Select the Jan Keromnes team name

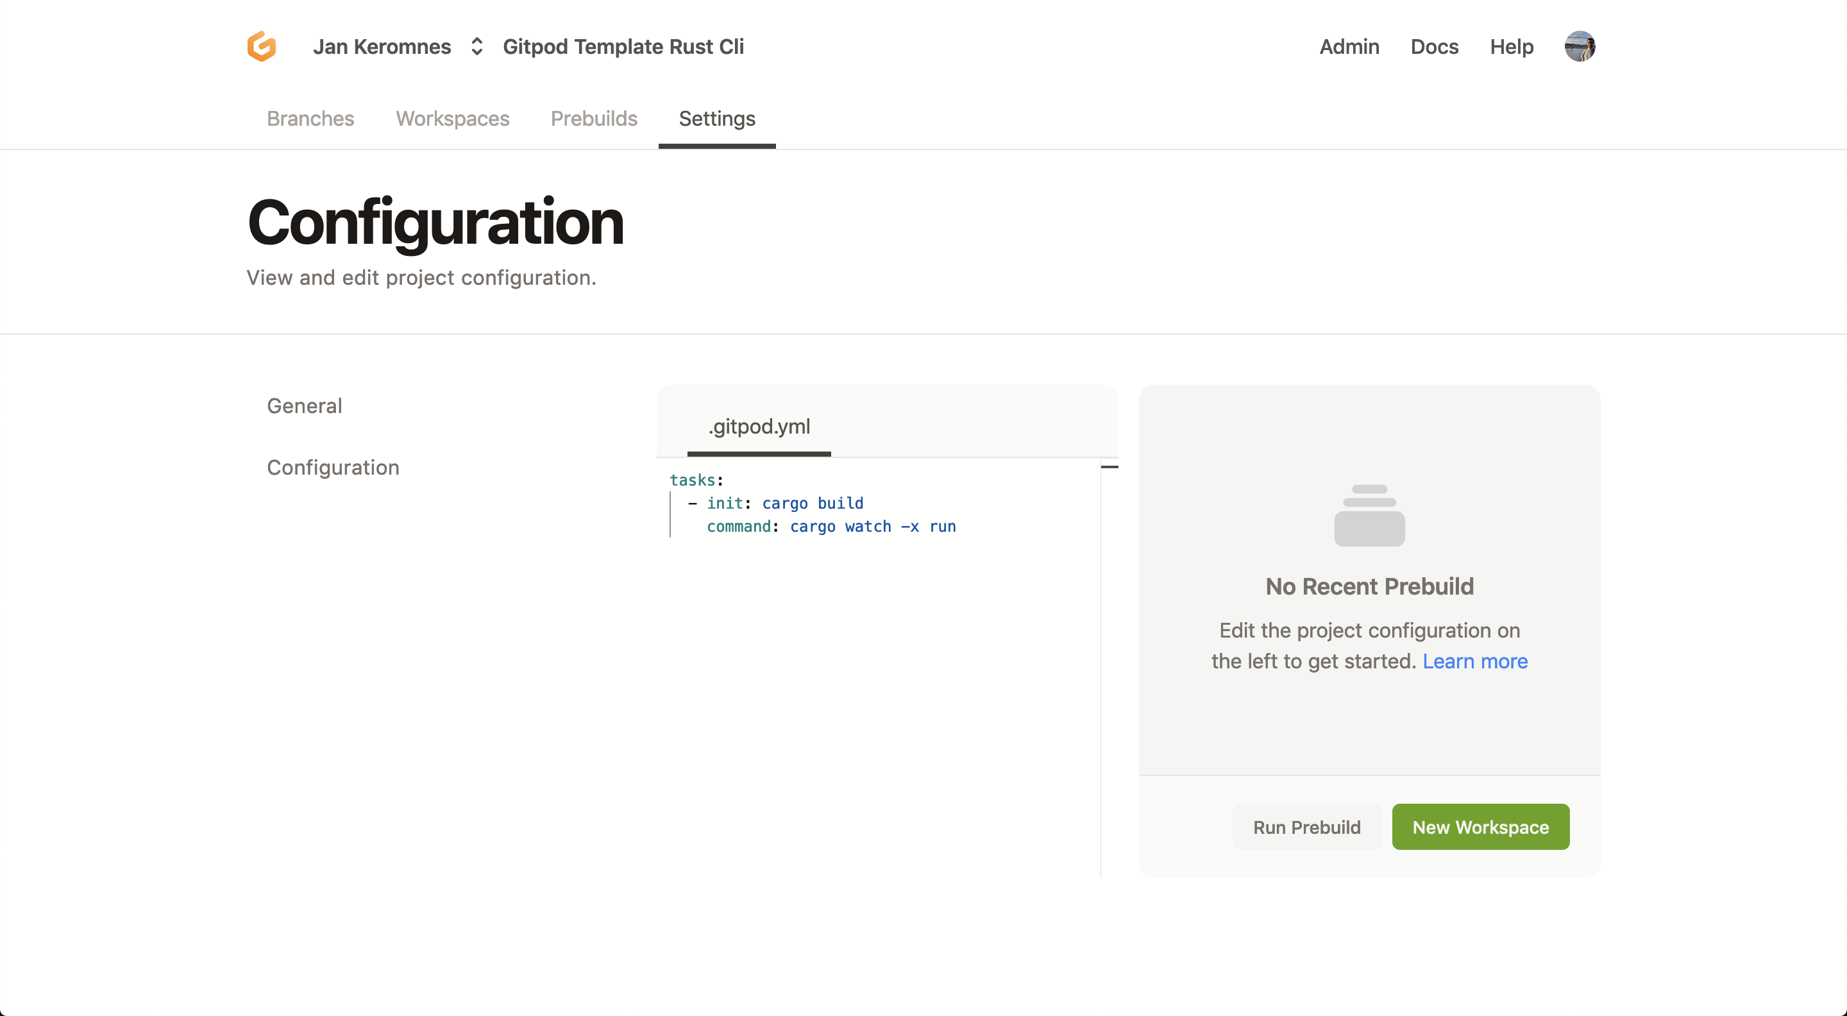tap(382, 47)
